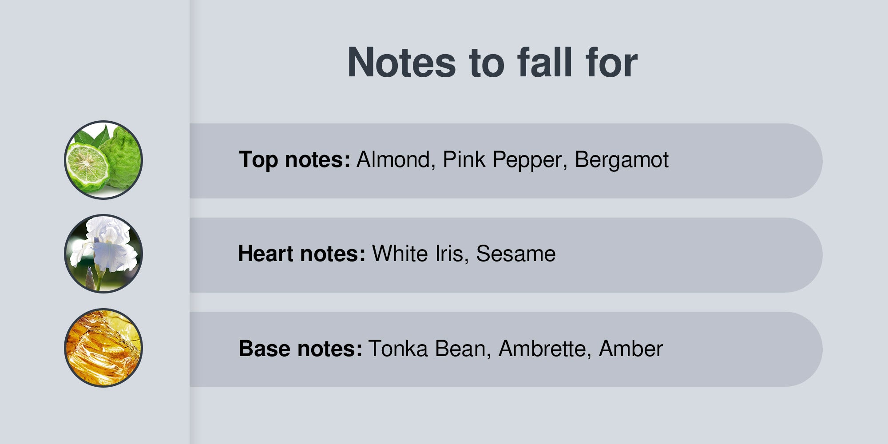Click the 'Top notes:' bold label

tap(295, 160)
